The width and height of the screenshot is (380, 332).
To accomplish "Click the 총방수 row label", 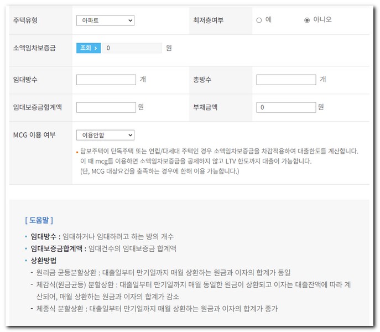I will [x=202, y=80].
